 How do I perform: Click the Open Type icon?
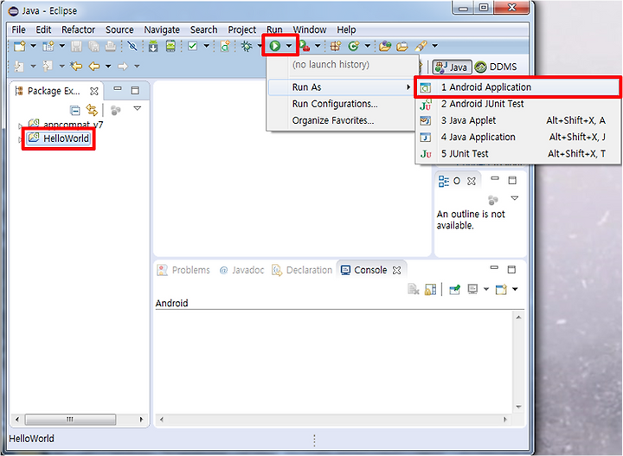click(384, 46)
